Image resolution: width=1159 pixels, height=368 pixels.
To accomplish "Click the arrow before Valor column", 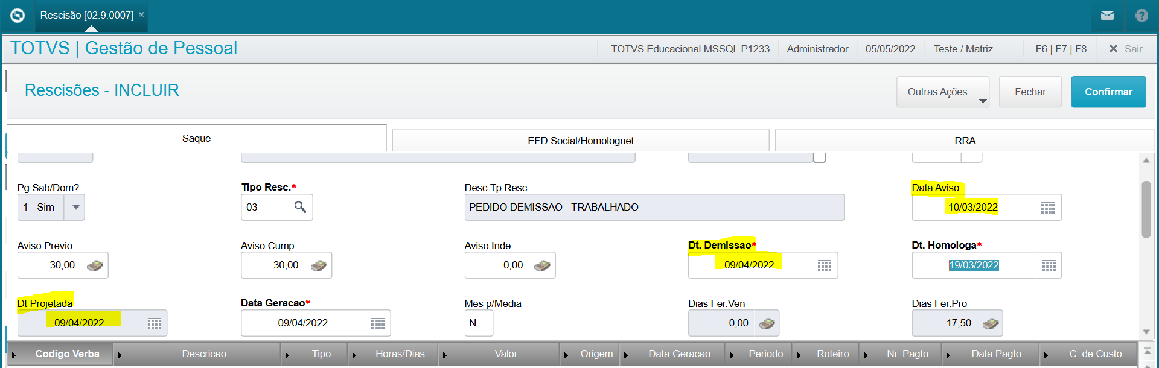I will (445, 355).
